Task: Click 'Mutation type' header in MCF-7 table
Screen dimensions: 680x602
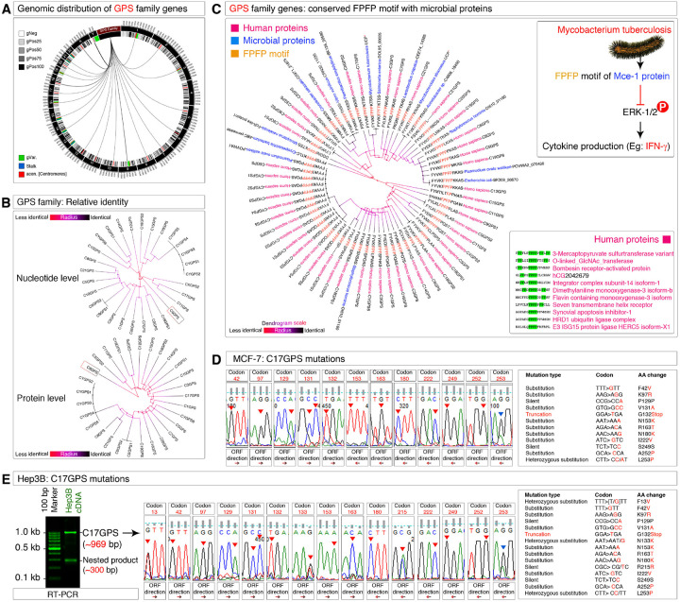Action: (x=543, y=375)
